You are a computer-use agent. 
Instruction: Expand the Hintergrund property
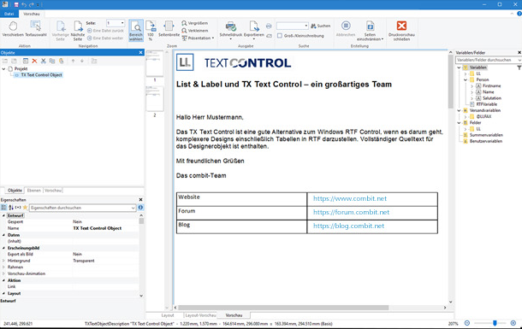click(3, 261)
